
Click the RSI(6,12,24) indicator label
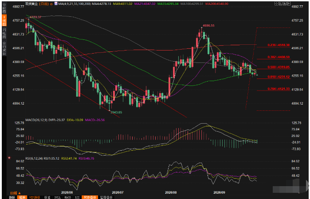34,159
